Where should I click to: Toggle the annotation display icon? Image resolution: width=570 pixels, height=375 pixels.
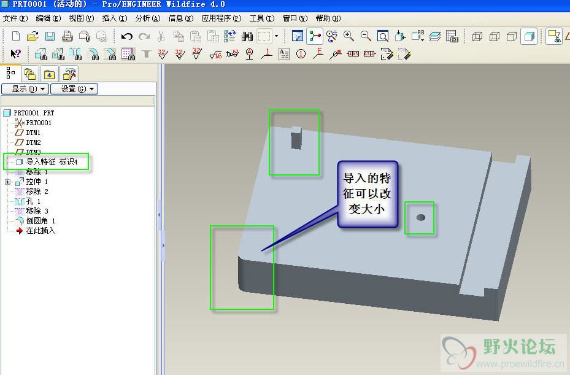tap(555, 36)
